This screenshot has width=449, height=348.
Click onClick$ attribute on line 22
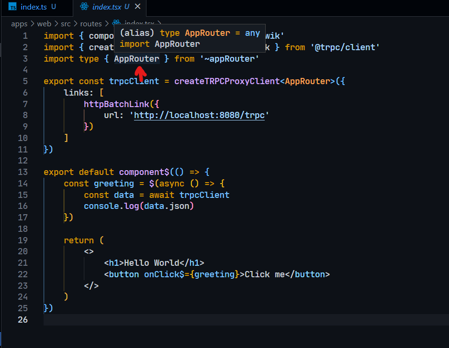[x=164, y=274]
